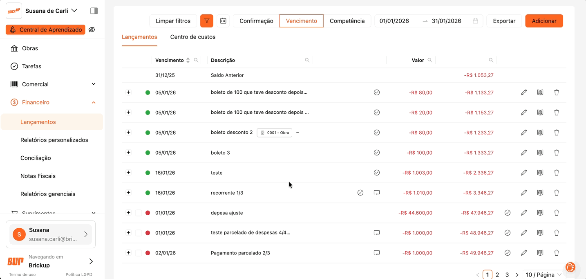Open the ledger book icon for 'recorrente 1/3'

tap(540, 193)
